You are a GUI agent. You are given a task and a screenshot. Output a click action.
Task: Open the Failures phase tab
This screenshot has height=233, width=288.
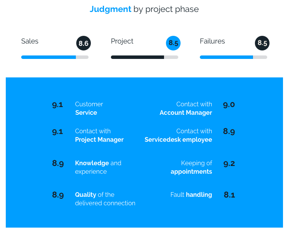point(212,41)
